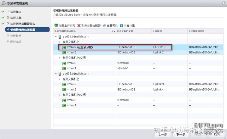Viewport: 227px width, 139px height.
Task: Select vSwitch0 cell in esxi02 vmnic0 row
Action: (123, 100)
